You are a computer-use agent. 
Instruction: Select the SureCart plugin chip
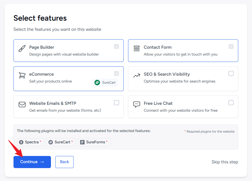pos(61,142)
